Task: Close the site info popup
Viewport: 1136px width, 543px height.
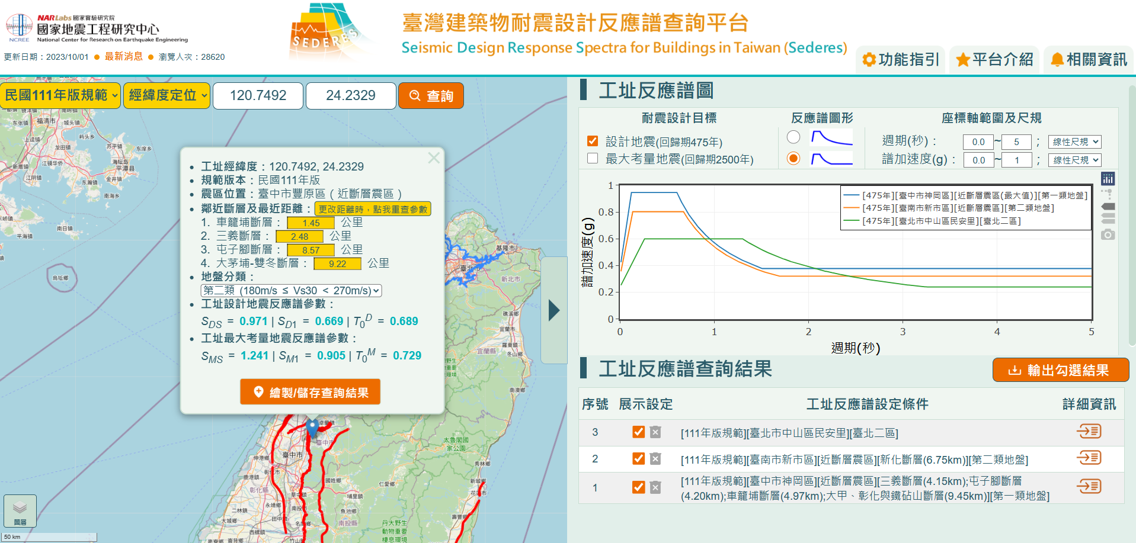Action: 434,158
